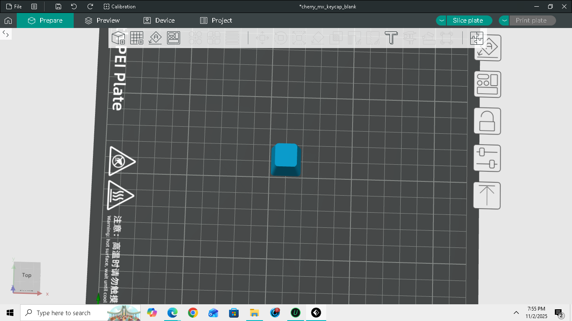Click Arrange all objects toolbar icon

[x=173, y=38]
